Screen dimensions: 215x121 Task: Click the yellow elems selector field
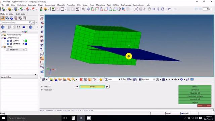click(92, 87)
